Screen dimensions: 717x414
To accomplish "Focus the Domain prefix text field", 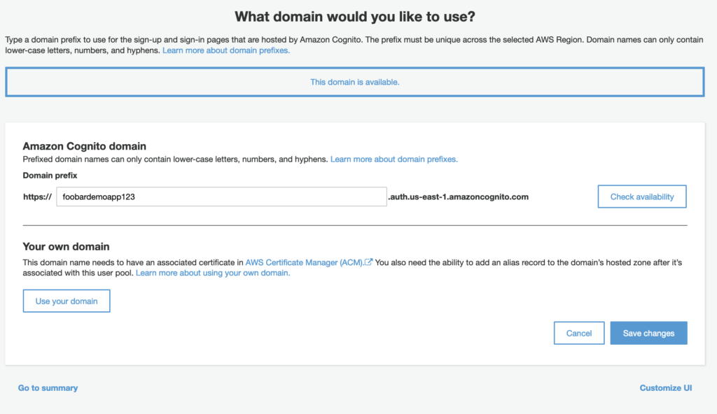I will pyautogui.click(x=221, y=197).
